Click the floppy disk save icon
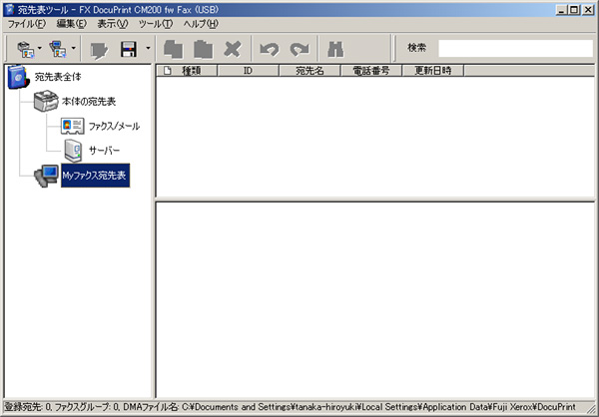The image size is (599, 417). tap(129, 47)
